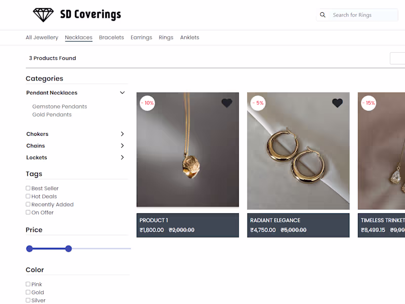This screenshot has height=304, width=405.
Task: Switch to the Earrings tab
Action: [x=141, y=37]
